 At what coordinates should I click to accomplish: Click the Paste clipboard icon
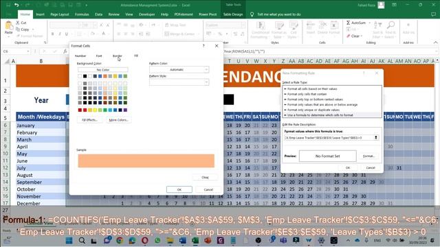[x=9, y=25]
